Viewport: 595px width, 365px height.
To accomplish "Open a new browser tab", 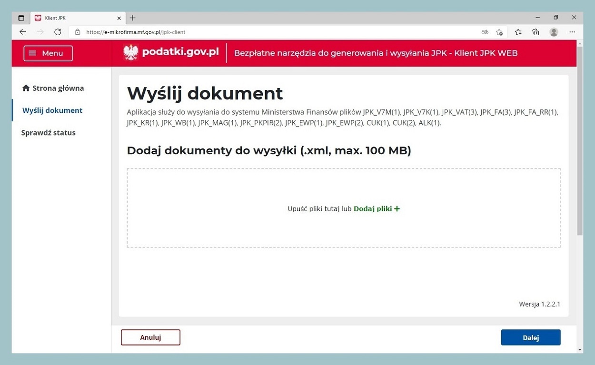I will click(x=132, y=18).
